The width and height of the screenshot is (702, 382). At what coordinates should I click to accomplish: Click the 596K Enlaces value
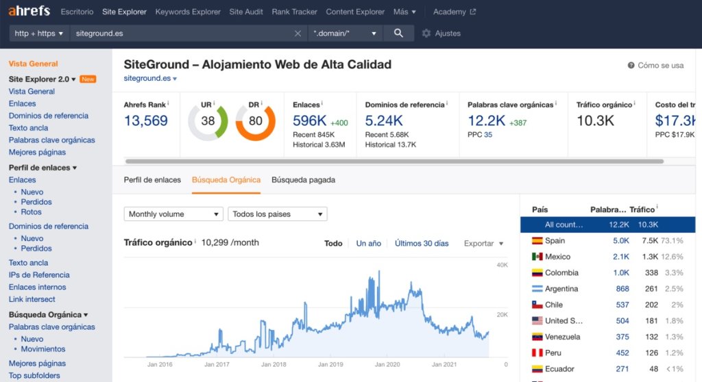coord(310,120)
